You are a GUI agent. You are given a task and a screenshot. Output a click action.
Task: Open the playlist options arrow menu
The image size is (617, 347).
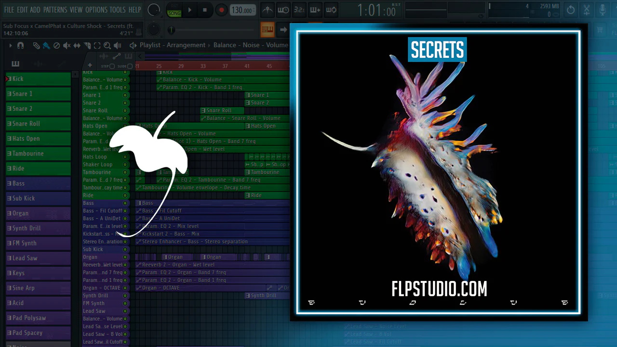(10, 45)
